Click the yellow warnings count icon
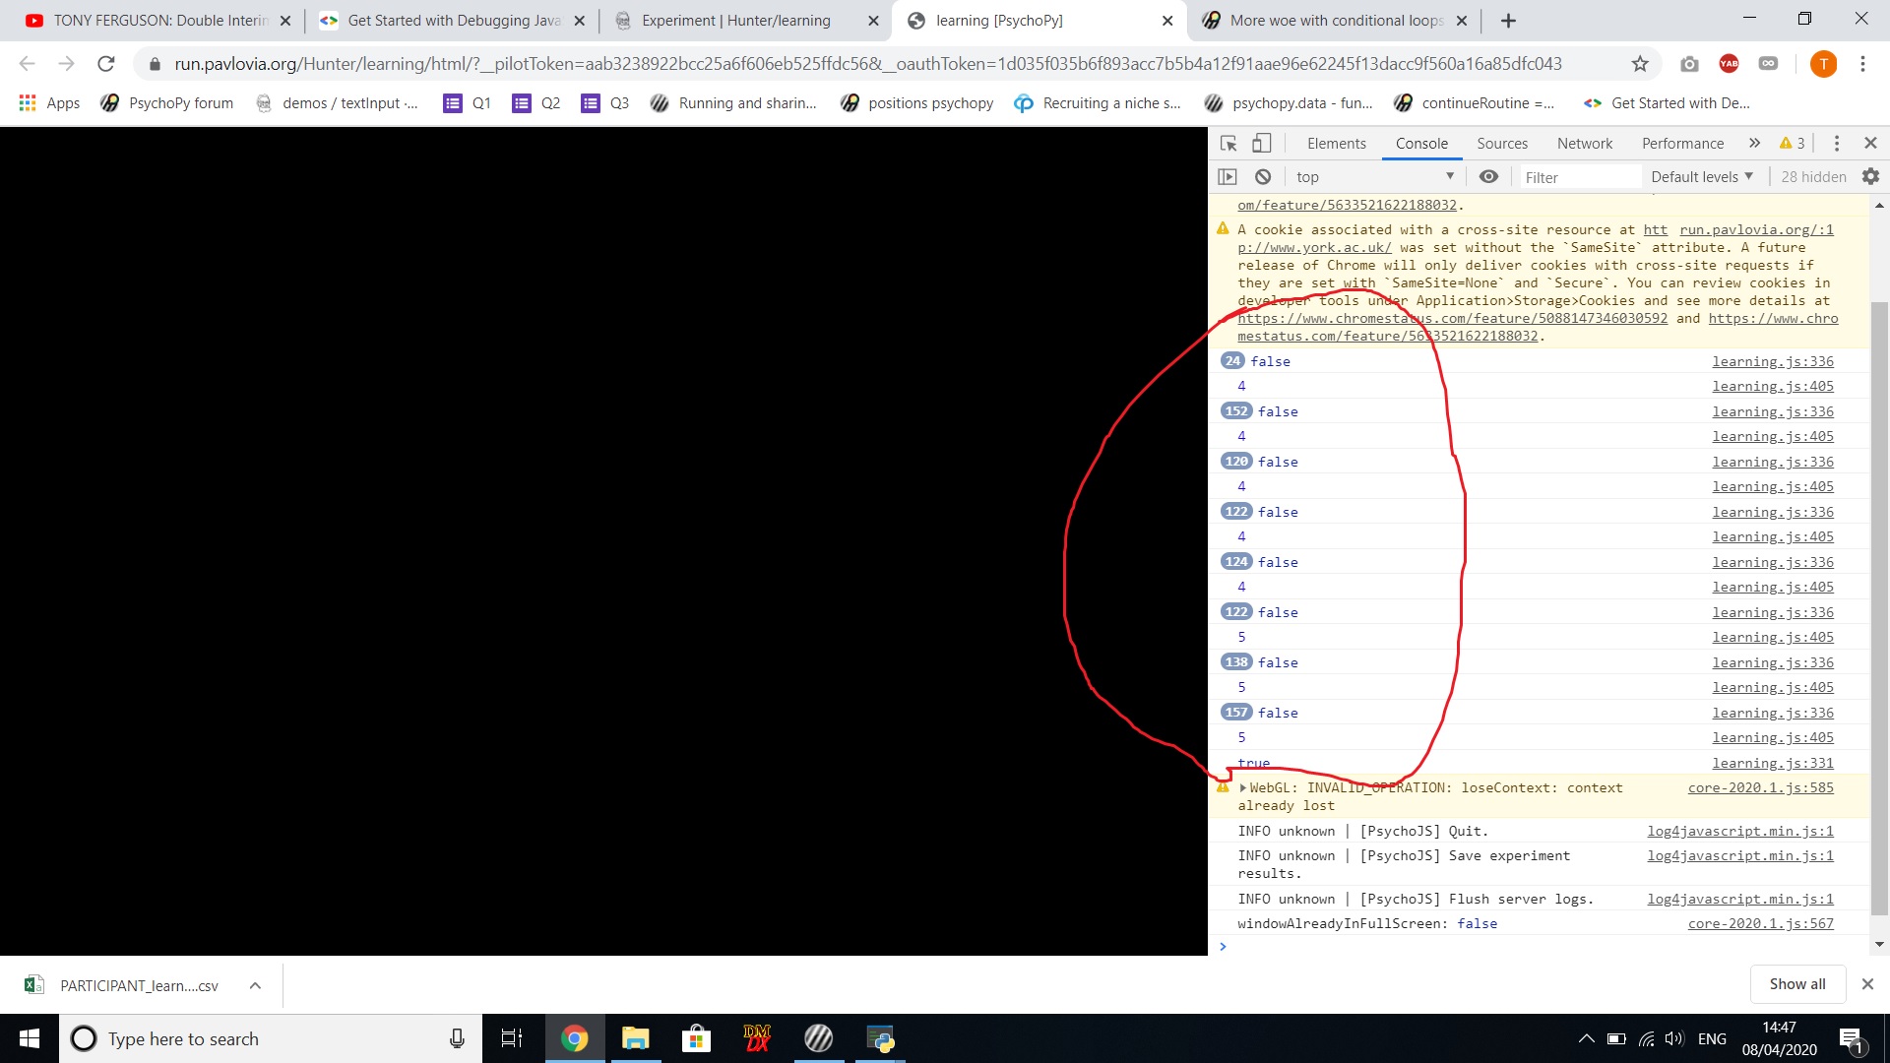1890x1063 pixels. (1792, 144)
